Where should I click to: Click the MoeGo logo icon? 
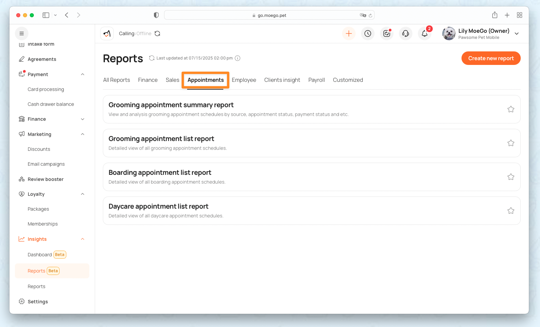[107, 33]
